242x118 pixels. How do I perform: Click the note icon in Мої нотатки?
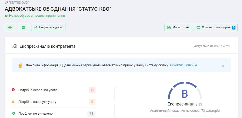click(x=169, y=28)
